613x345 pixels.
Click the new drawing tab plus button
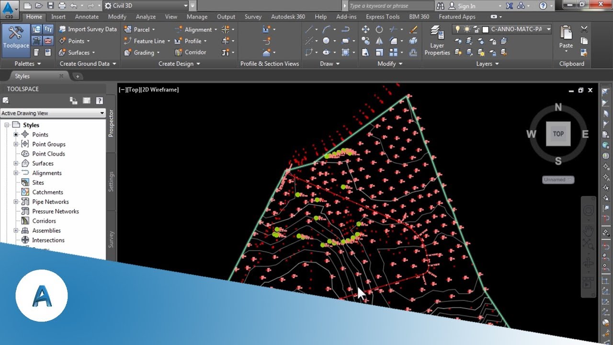pos(78,76)
